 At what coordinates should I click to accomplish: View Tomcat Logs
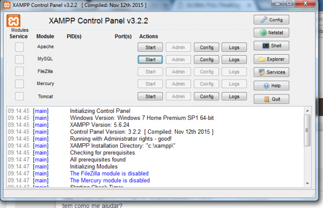tap(234, 97)
